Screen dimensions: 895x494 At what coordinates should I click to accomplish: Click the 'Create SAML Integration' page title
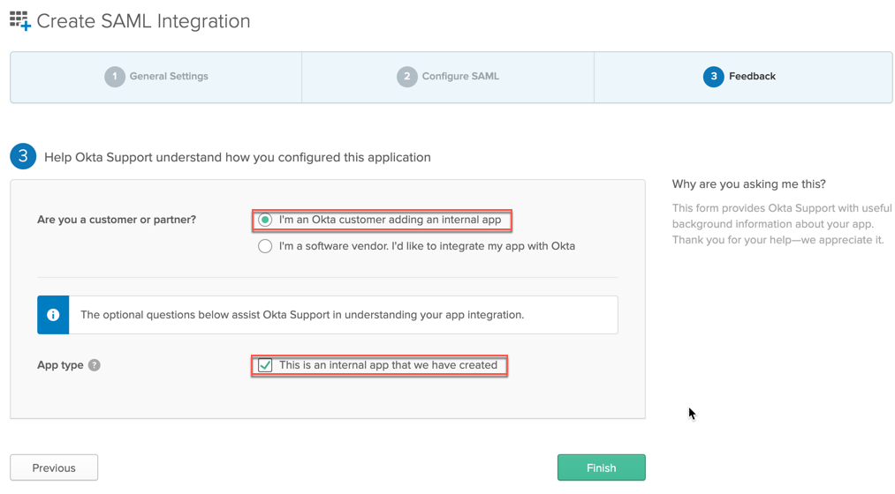coord(143,21)
